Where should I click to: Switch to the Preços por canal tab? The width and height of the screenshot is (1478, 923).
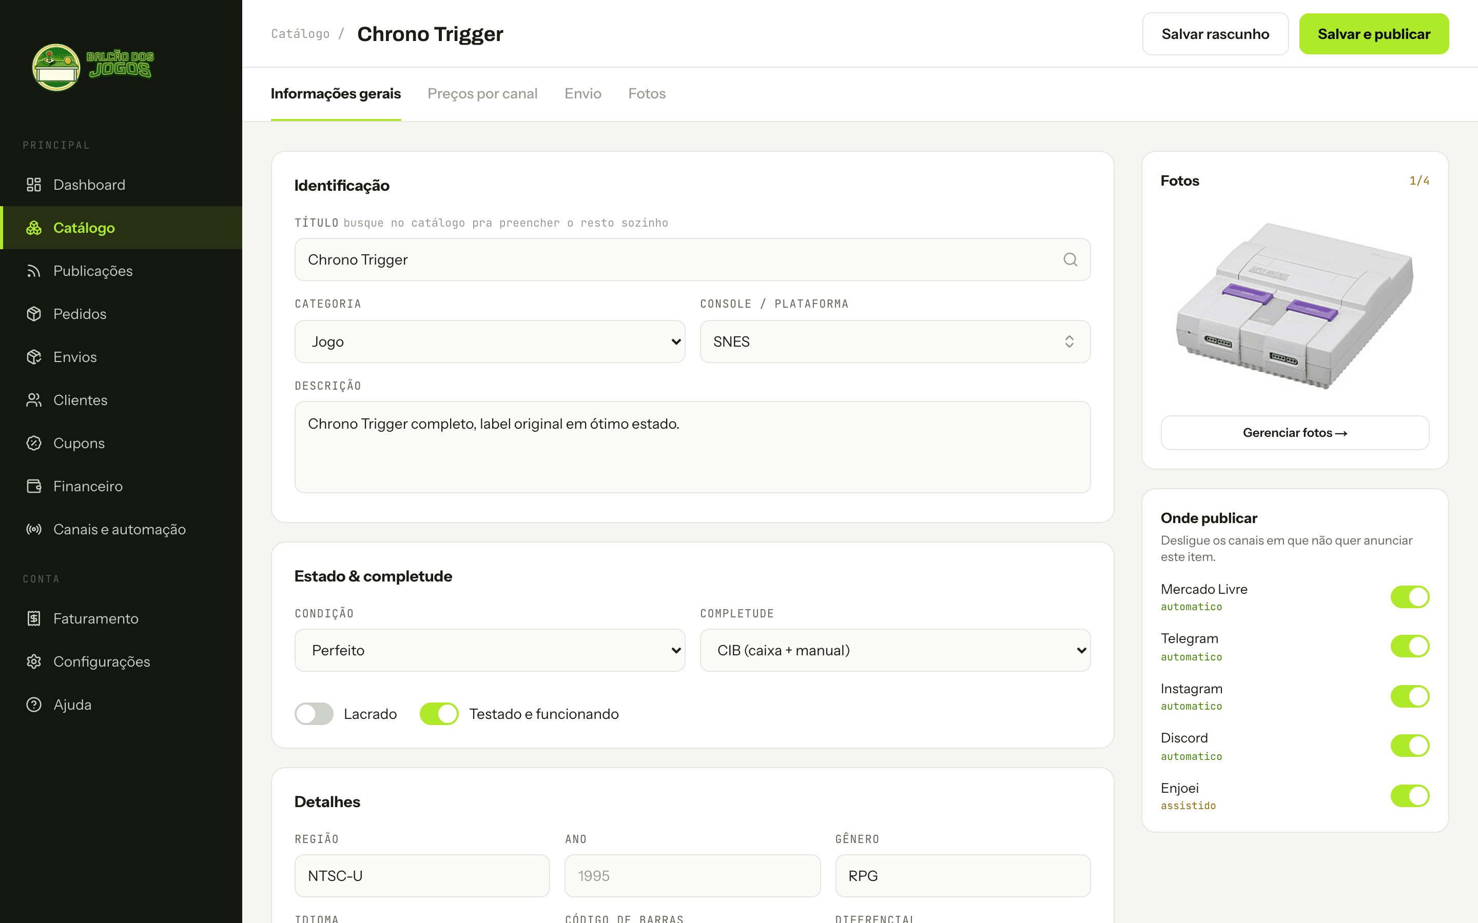coord(482,94)
